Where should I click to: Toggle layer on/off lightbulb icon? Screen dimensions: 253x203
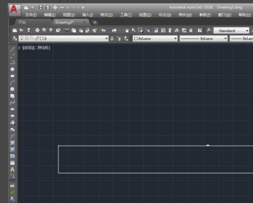coord(22,38)
